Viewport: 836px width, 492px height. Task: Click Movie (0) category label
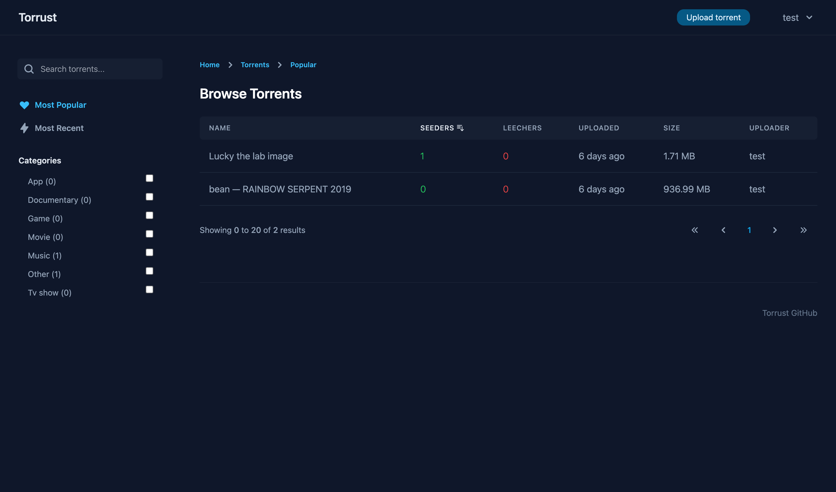[x=46, y=237]
